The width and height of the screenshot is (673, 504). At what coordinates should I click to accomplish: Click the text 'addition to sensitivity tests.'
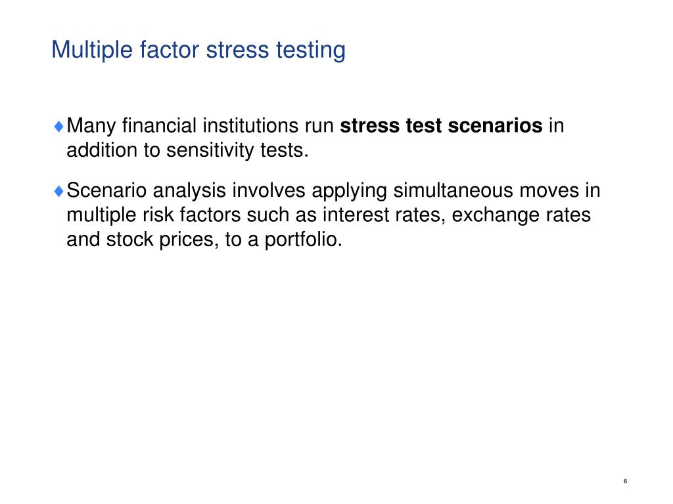tap(187, 151)
